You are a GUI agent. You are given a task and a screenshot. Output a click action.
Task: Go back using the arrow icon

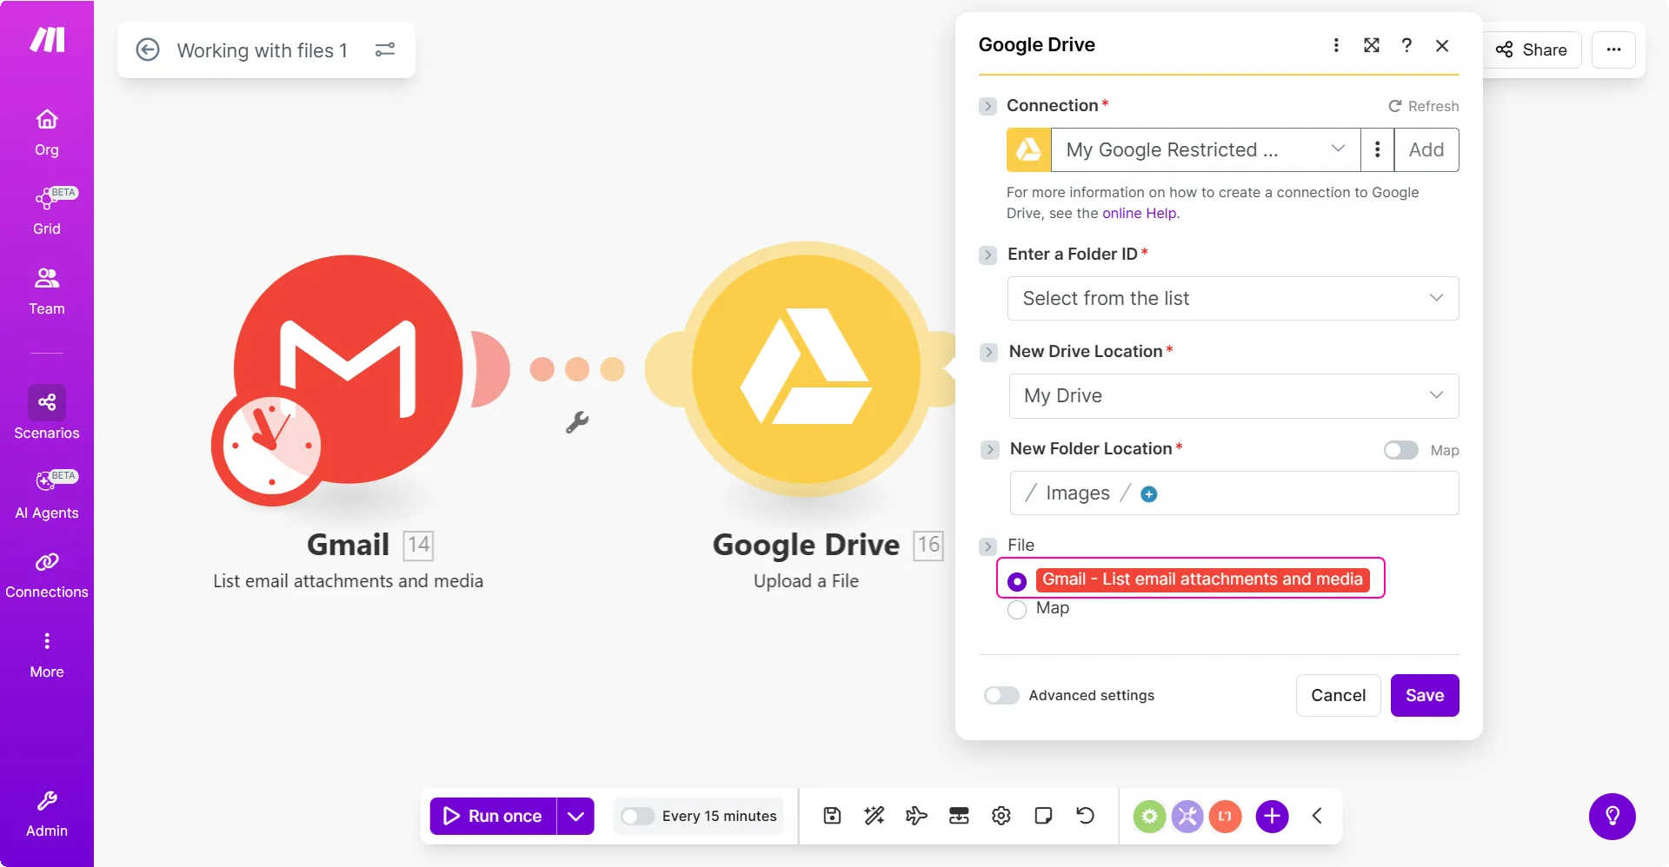tap(148, 50)
